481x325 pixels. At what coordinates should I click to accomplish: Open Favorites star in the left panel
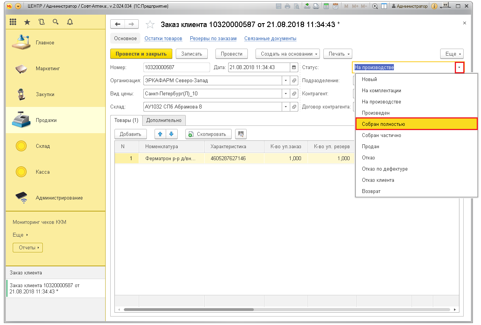point(27,22)
